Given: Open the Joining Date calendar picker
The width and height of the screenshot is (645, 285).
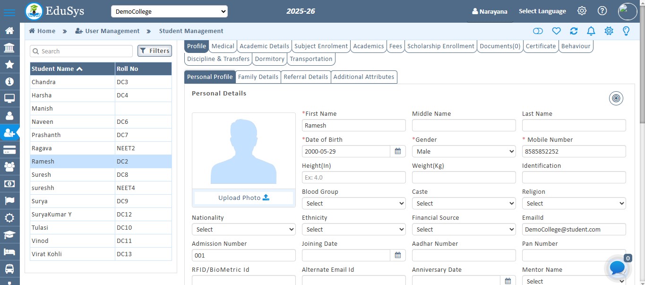Looking at the screenshot, I should point(398,255).
